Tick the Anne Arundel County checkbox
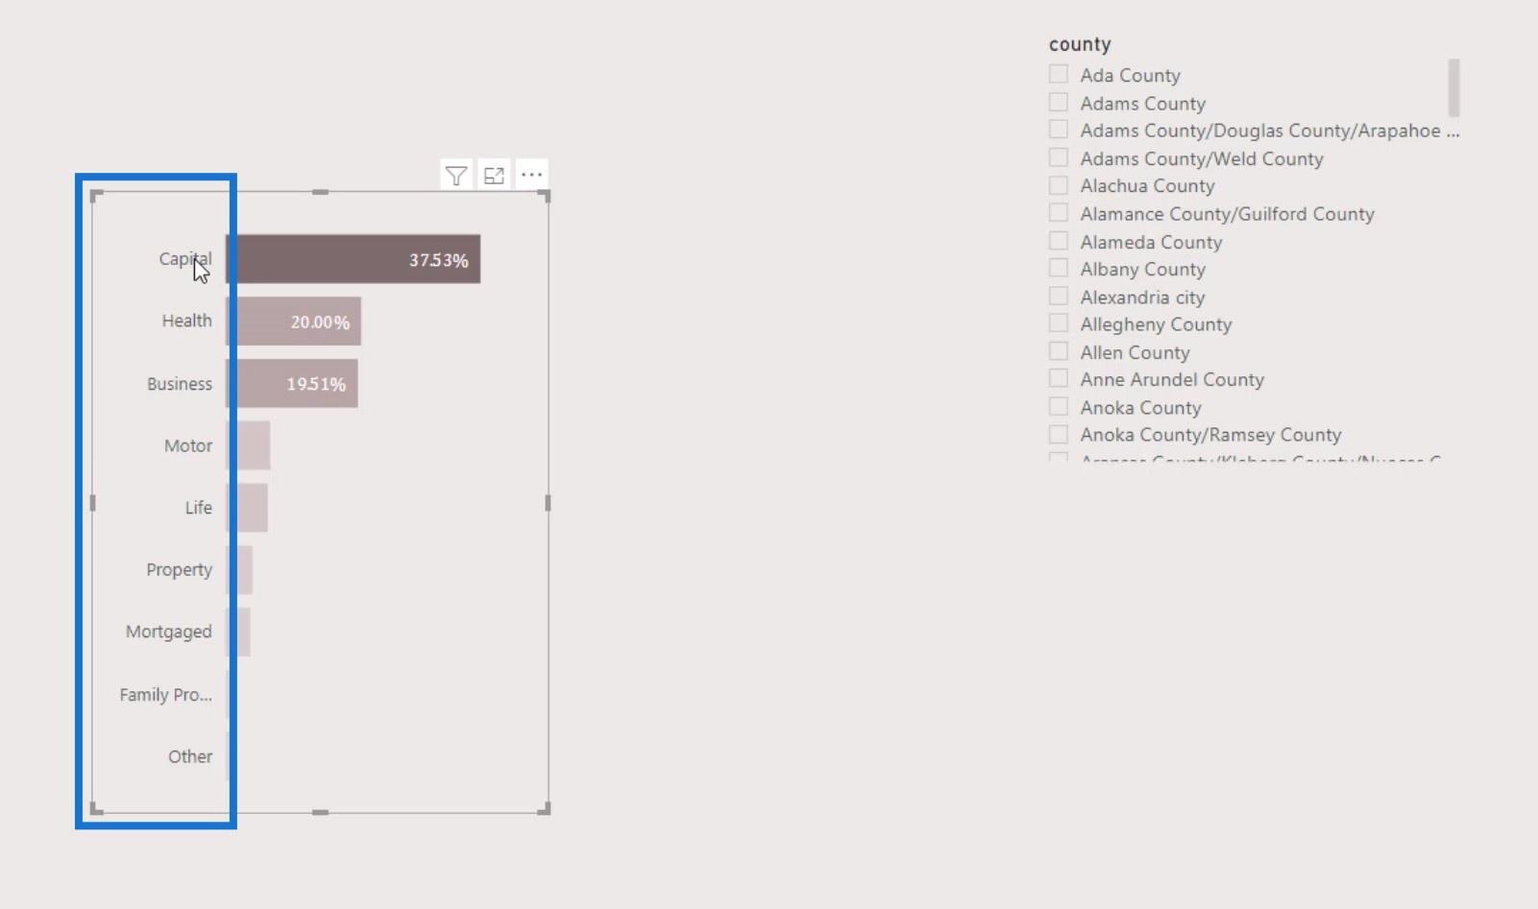This screenshot has width=1538, height=909. coord(1059,378)
